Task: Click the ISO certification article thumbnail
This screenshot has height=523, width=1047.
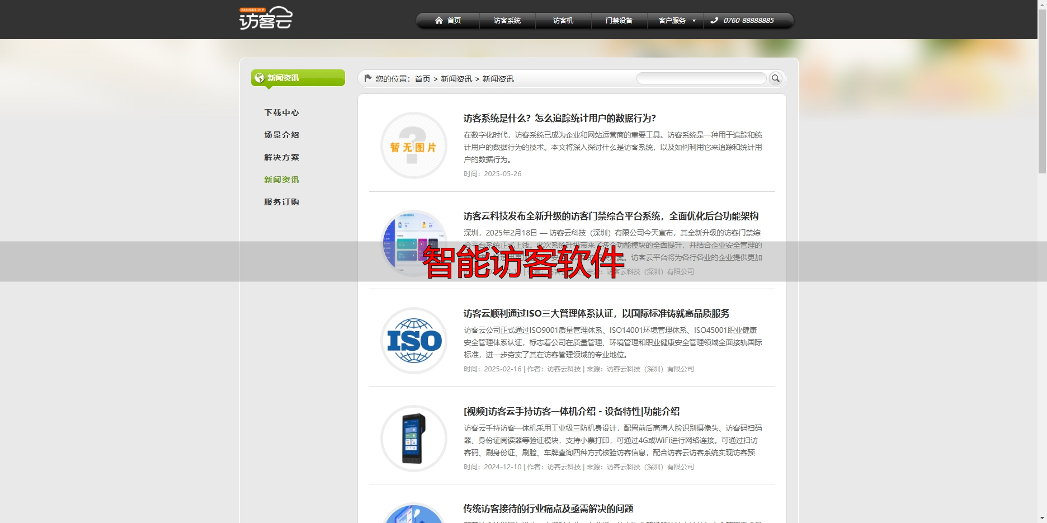Action: [414, 341]
